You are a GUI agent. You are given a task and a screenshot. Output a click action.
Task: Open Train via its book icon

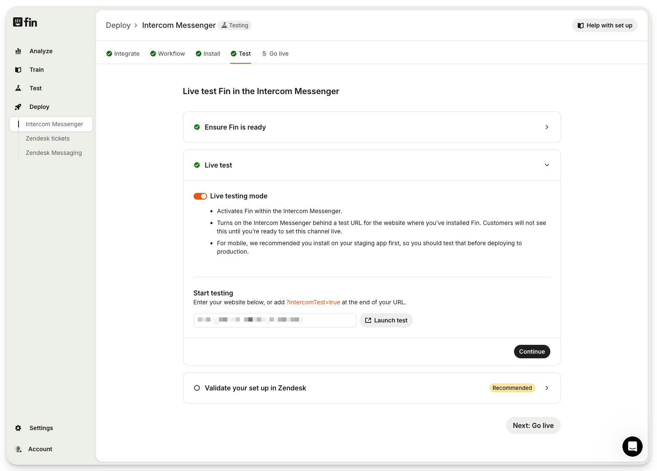click(18, 70)
